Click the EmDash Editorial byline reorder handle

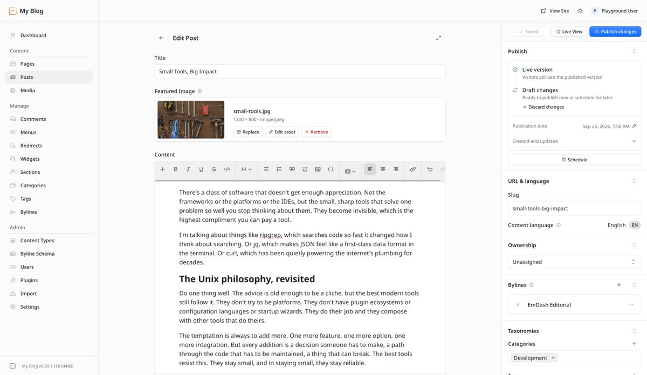tap(518, 305)
